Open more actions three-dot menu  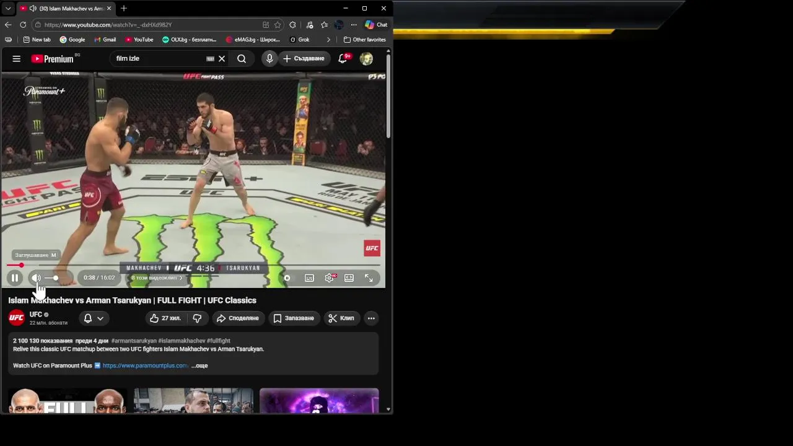point(371,318)
